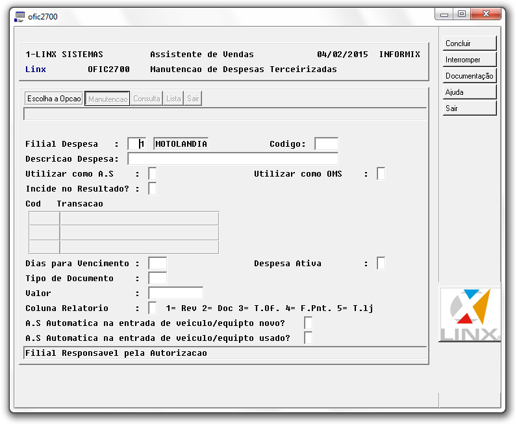The height and width of the screenshot is (424, 517).
Task: Click the ofic2700 window title icon
Action: [x=19, y=16]
